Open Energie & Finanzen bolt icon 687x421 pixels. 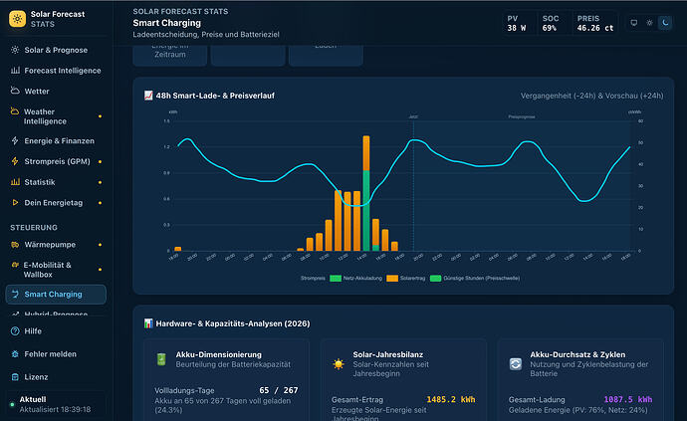(x=15, y=140)
